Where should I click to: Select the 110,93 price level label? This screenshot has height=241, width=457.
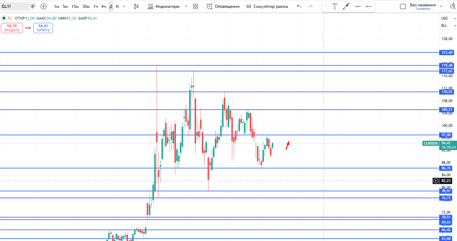pos(446,92)
